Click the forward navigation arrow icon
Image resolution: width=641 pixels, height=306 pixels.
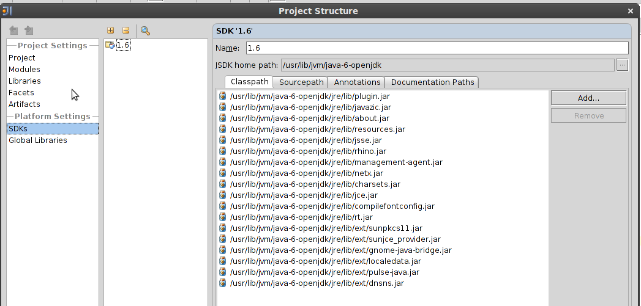28,31
